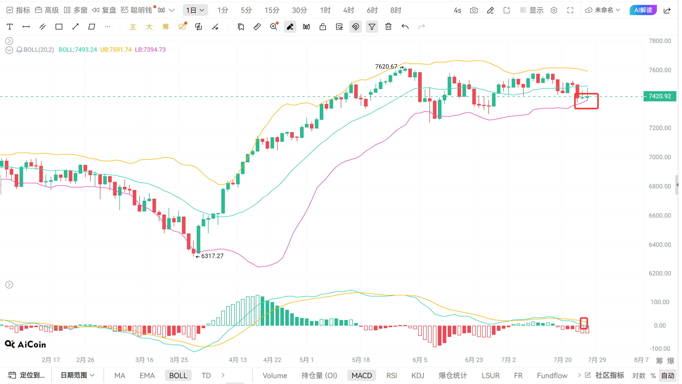Screen dimensions: 682x384
Task: Show more main indicators chevron after TD
Action: (x=223, y=375)
